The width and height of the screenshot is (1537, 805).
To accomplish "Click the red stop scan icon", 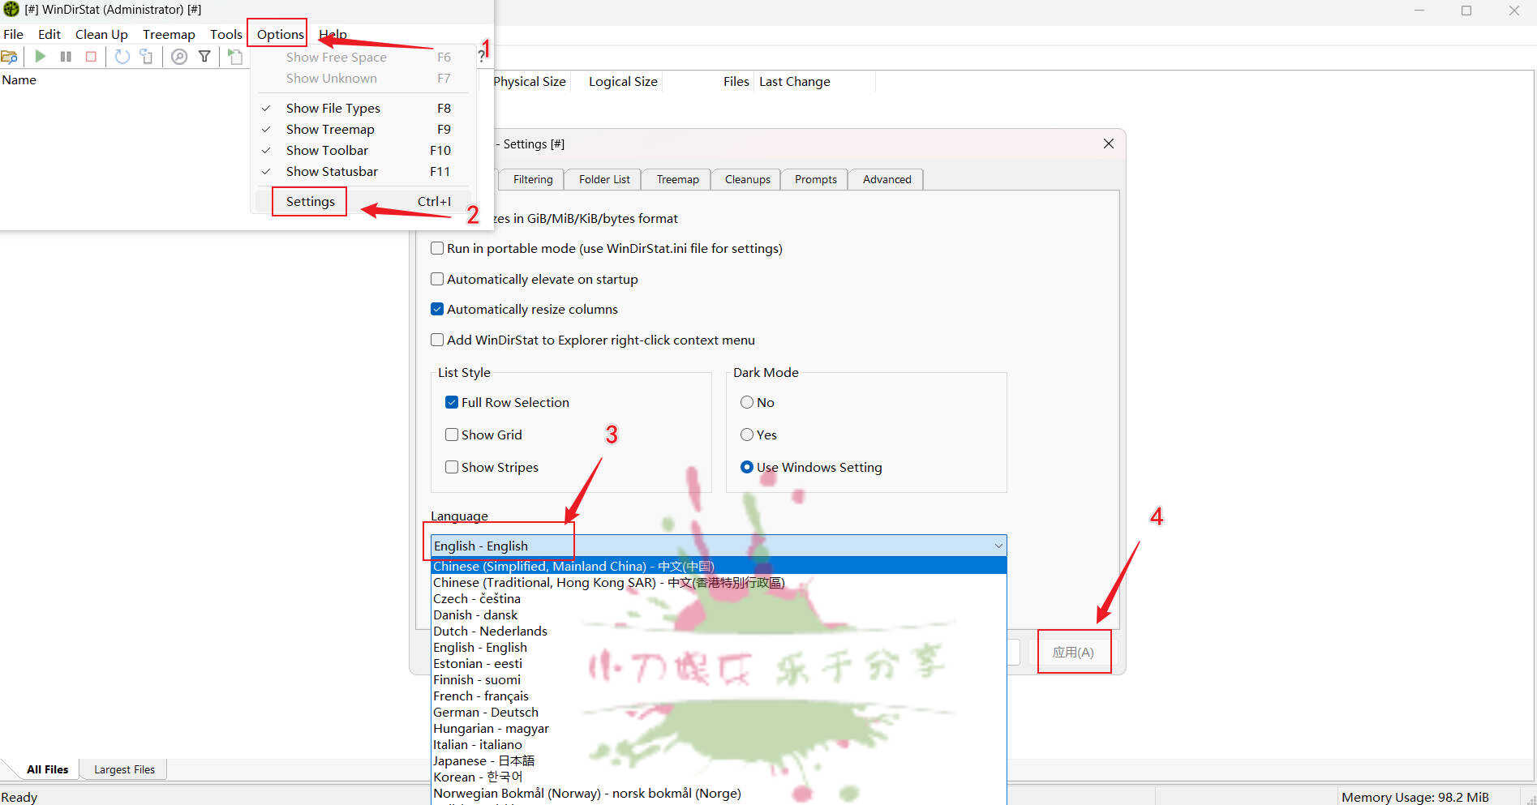I will [91, 57].
